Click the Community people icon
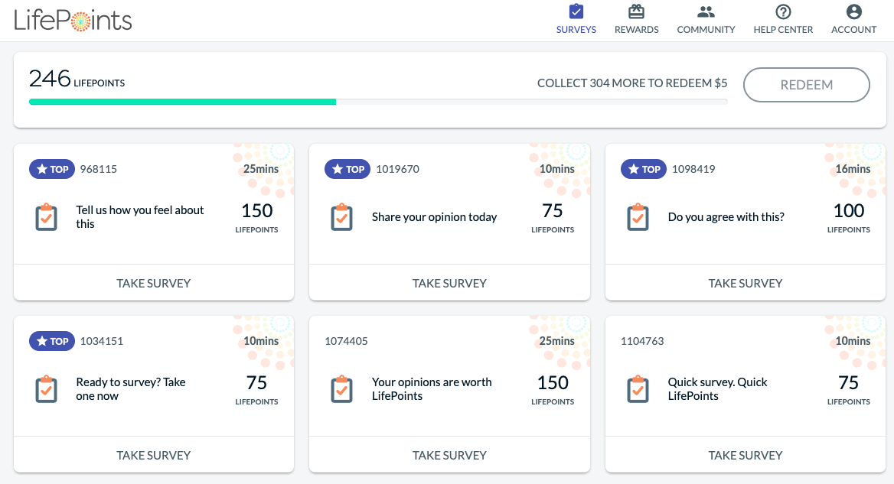Screen dimensions: 894x484 tap(706, 11)
